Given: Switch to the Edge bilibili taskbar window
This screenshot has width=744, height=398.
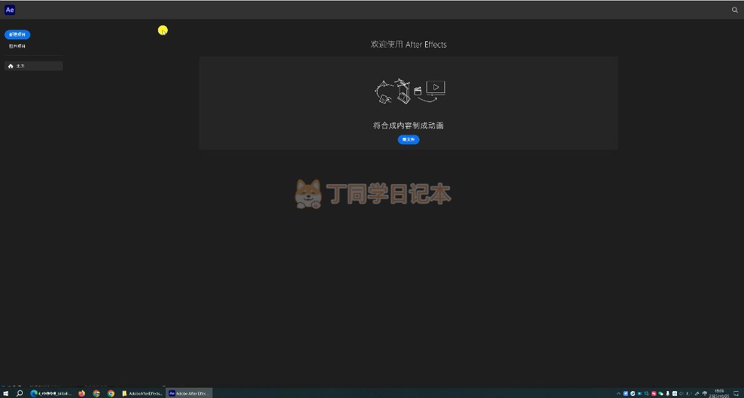Looking at the screenshot, I should click(51, 393).
